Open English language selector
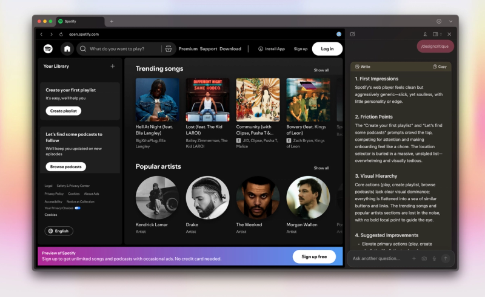 pyautogui.click(x=59, y=231)
